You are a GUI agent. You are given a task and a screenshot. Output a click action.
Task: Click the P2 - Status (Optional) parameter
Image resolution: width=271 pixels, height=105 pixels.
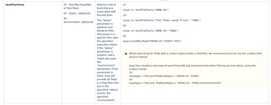[x=77, y=13]
